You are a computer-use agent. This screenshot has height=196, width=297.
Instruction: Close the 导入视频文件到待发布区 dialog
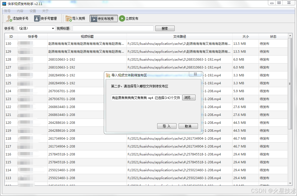tap(195, 74)
